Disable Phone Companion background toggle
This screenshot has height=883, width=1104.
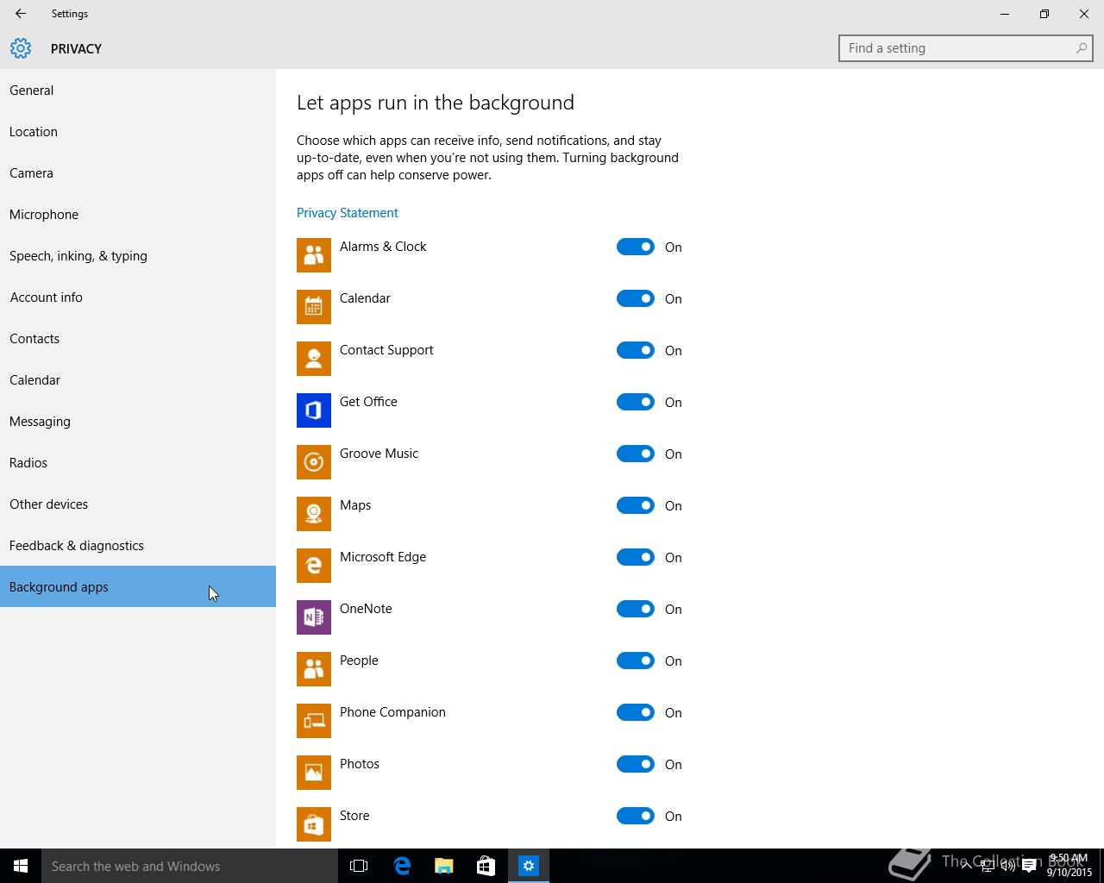tap(636, 712)
